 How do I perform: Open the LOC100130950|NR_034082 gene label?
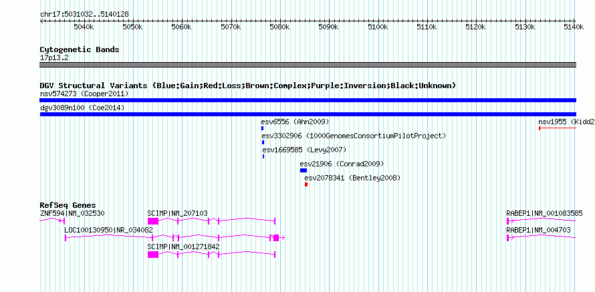pos(108,230)
